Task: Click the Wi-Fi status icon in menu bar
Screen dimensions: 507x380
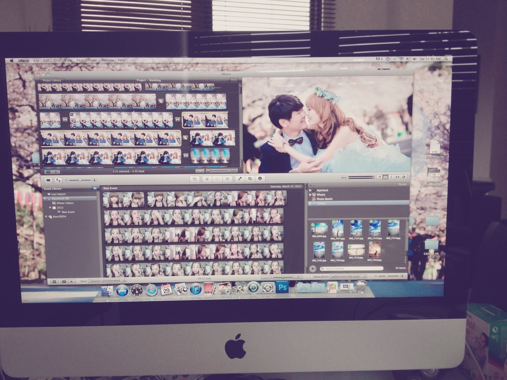Action: pos(401,59)
